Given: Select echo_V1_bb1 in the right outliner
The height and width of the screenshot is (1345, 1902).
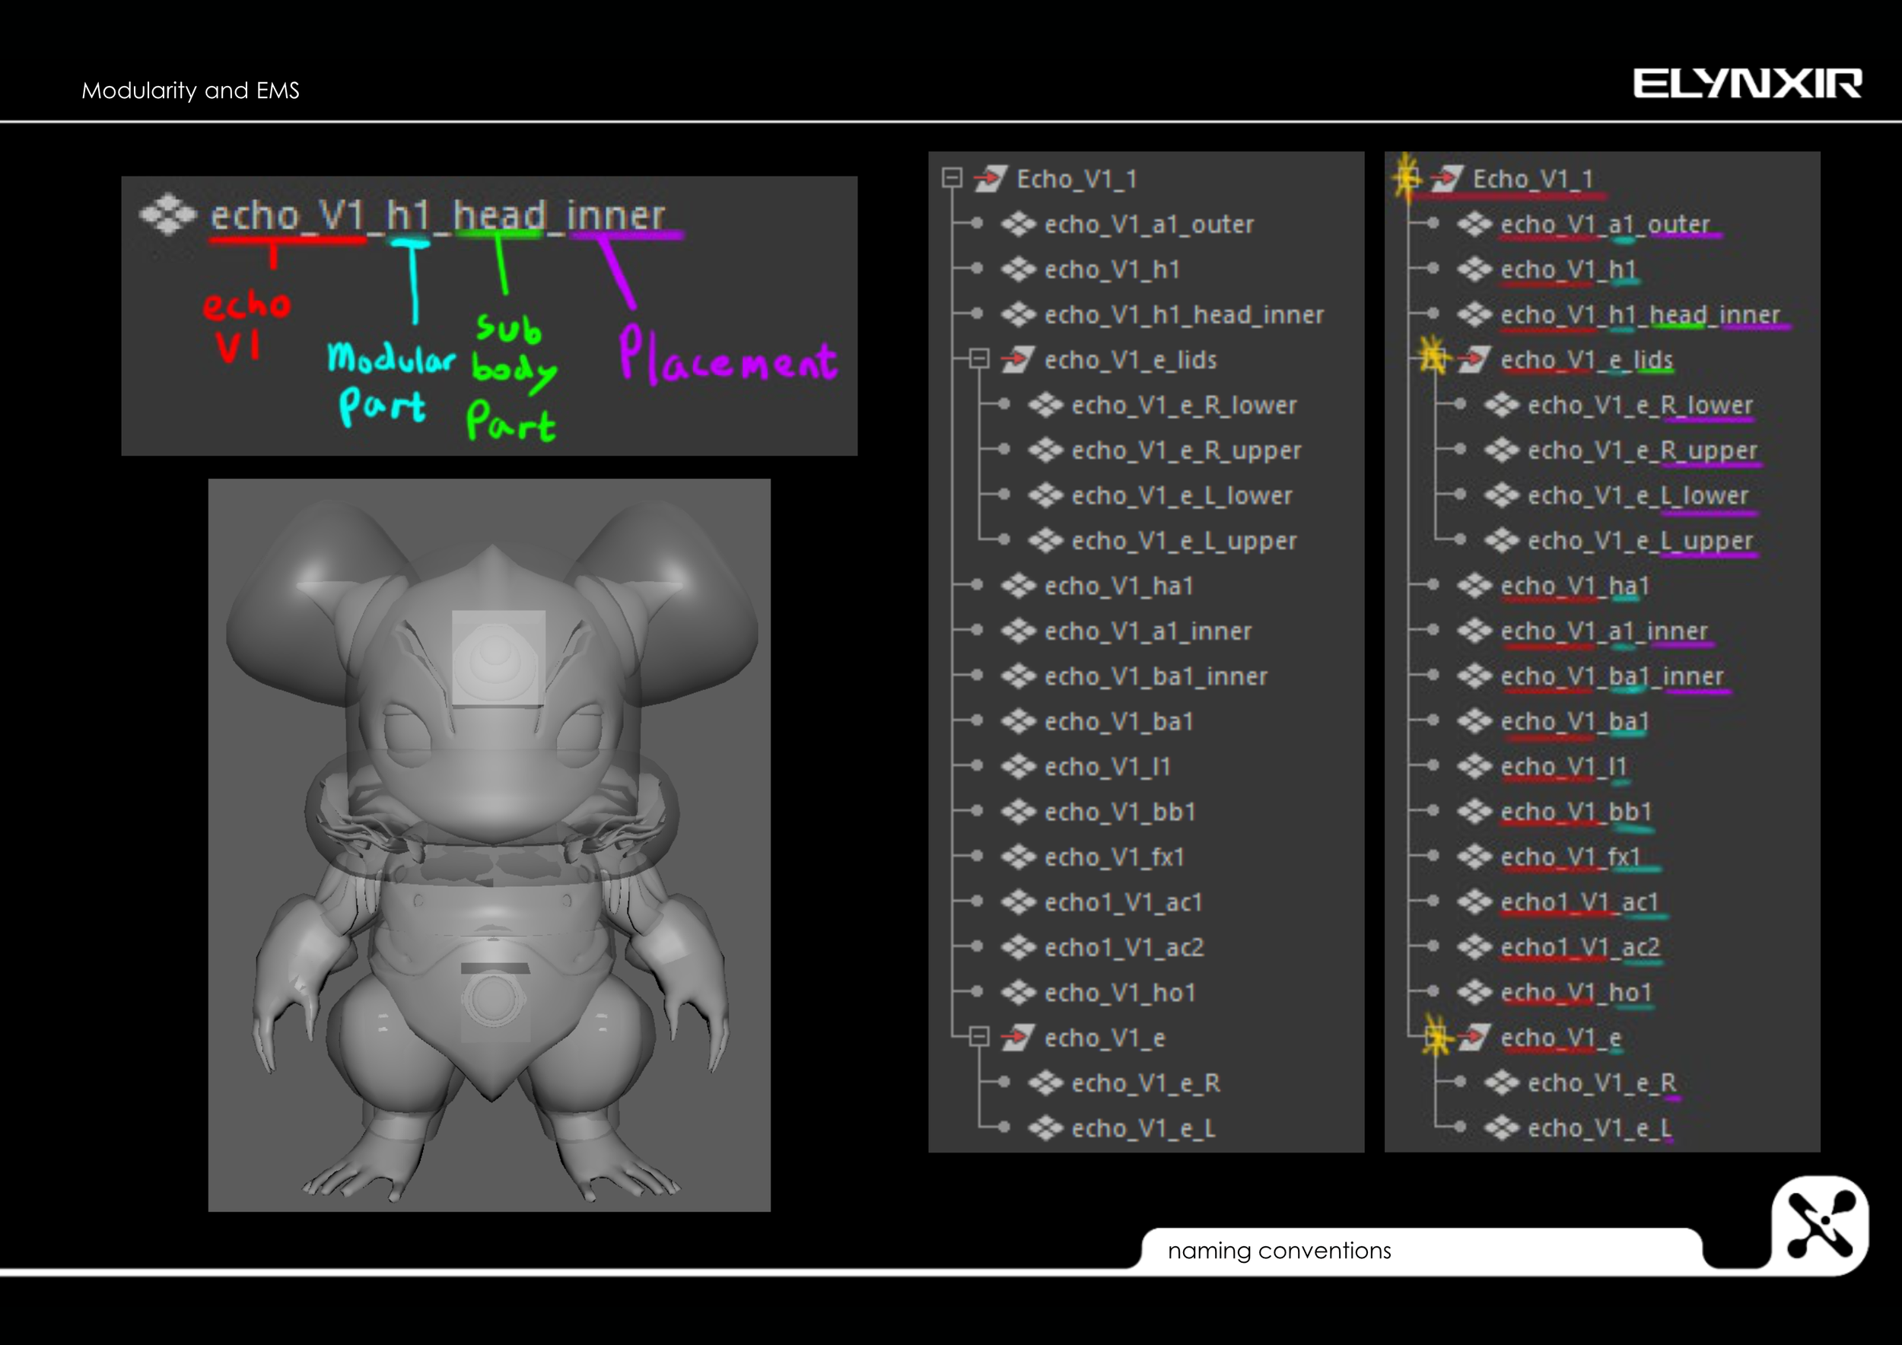Looking at the screenshot, I should [1576, 812].
